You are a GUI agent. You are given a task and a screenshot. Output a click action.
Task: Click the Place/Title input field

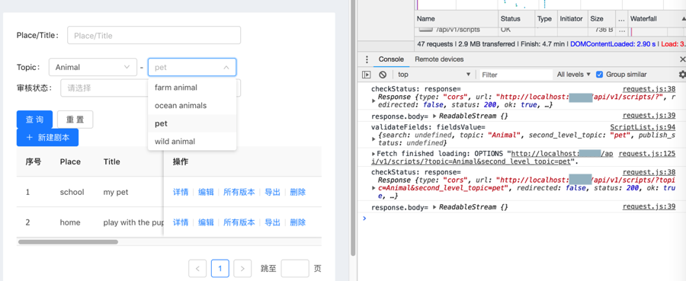click(154, 35)
